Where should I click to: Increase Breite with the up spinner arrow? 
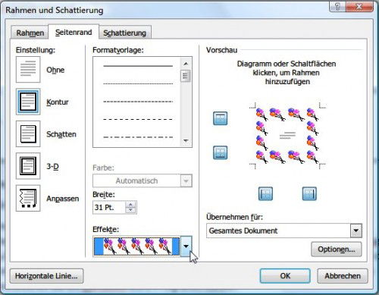click(130, 205)
